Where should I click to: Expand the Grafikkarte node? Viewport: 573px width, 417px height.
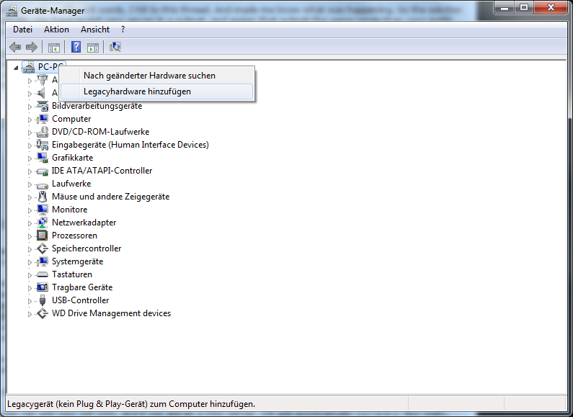point(30,158)
